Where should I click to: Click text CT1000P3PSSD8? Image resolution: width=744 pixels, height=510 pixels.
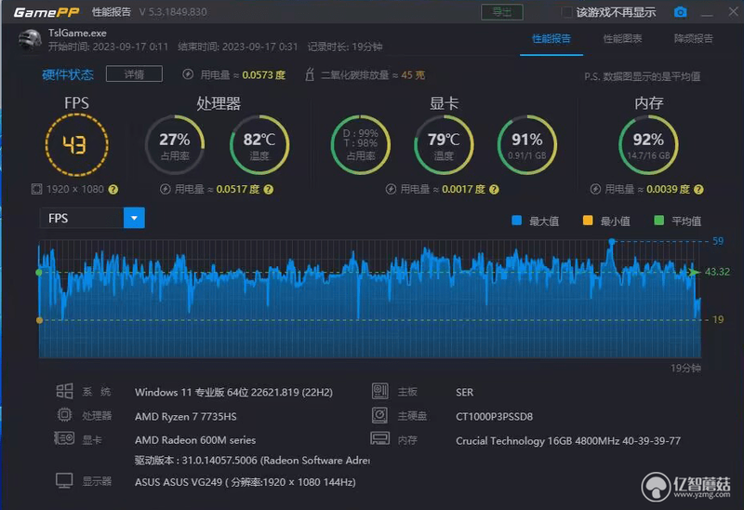coord(494,416)
